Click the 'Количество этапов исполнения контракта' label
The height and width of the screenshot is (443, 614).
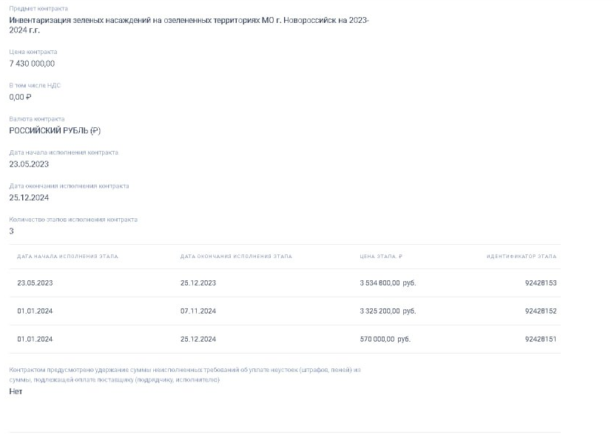[x=73, y=220]
